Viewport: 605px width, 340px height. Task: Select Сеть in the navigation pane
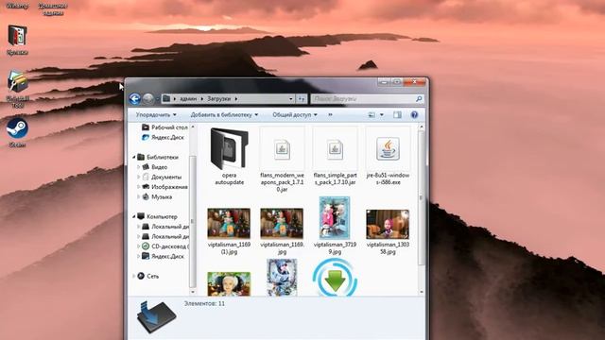coord(148,276)
